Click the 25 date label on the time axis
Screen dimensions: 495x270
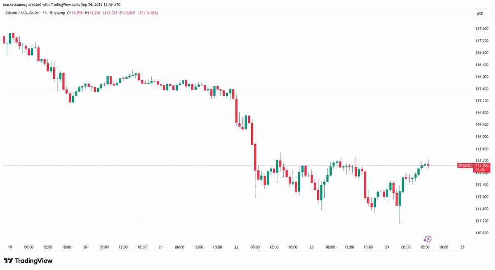(462, 247)
